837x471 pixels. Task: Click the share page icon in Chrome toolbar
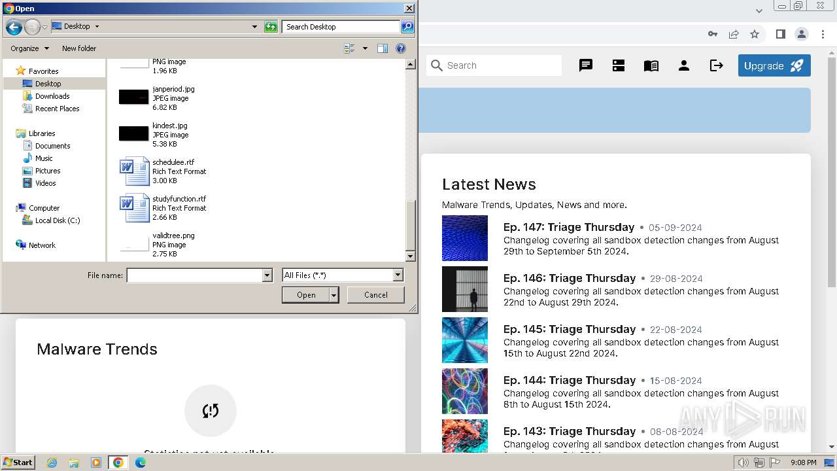pos(734,34)
